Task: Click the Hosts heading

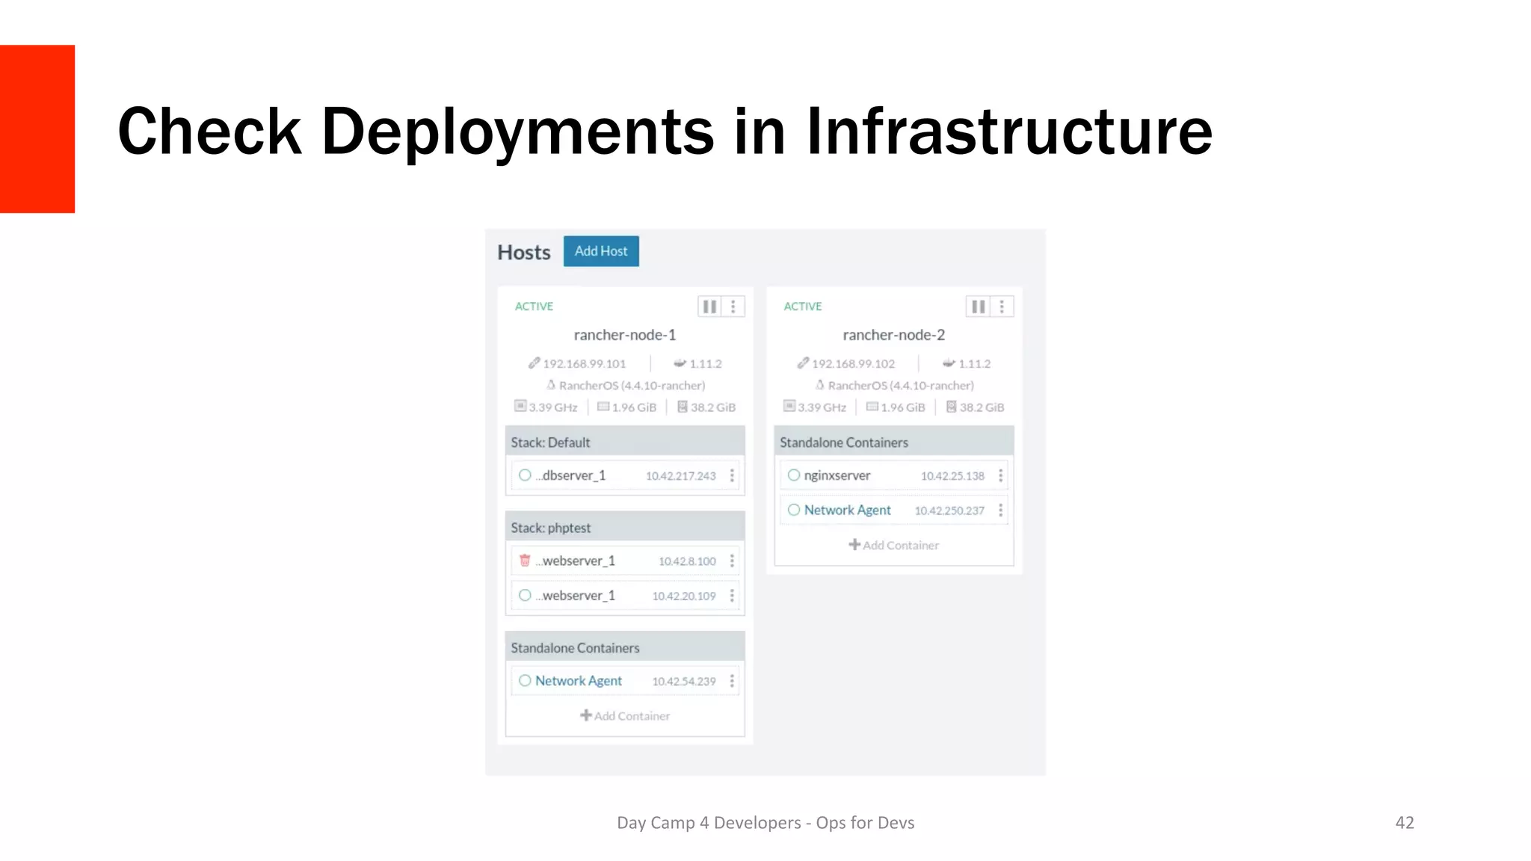Action: pyautogui.click(x=524, y=253)
